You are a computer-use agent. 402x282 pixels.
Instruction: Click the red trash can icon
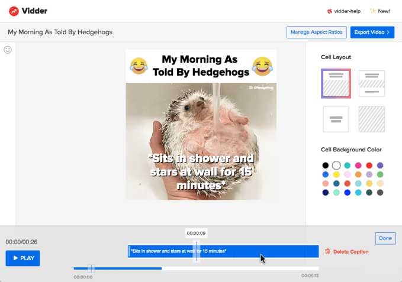pyautogui.click(x=327, y=252)
